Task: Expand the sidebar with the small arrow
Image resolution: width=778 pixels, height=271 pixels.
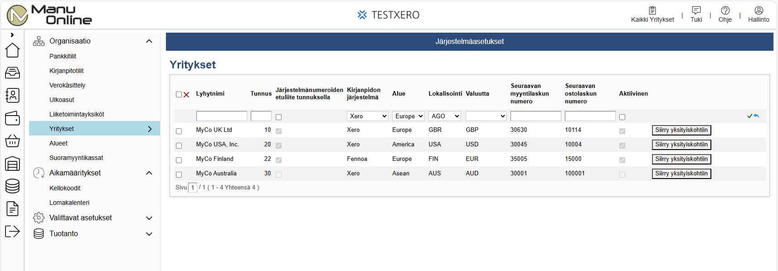Action: click(x=12, y=35)
